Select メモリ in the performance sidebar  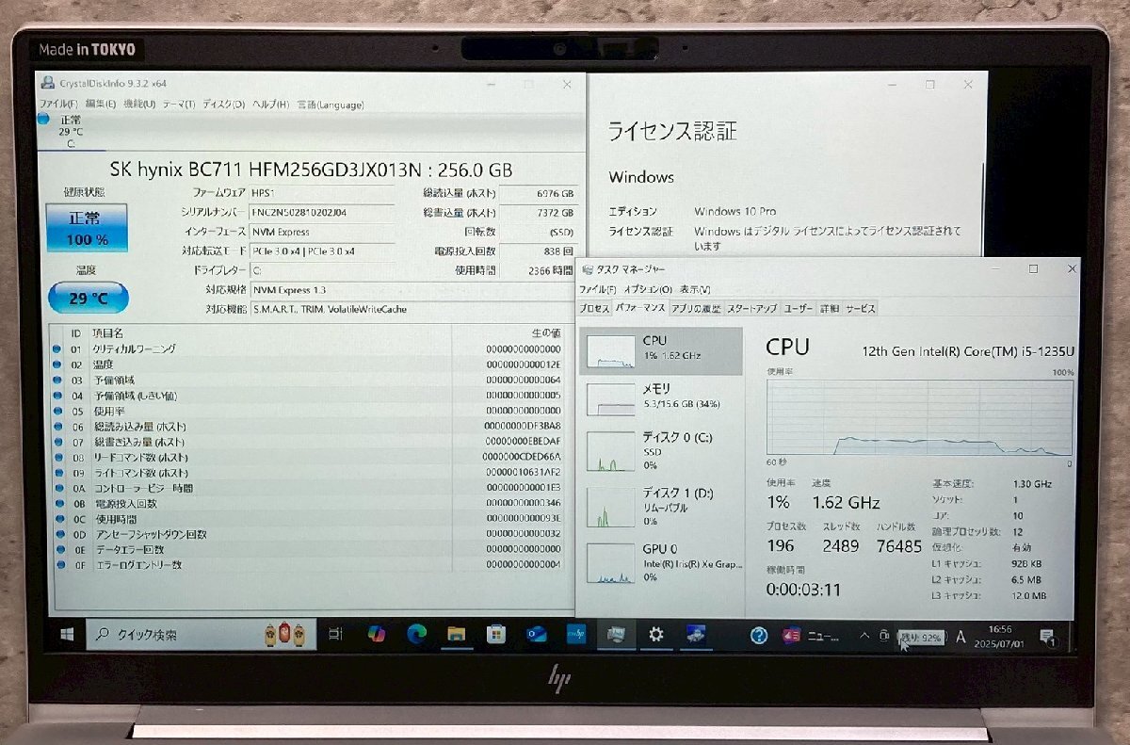661,398
